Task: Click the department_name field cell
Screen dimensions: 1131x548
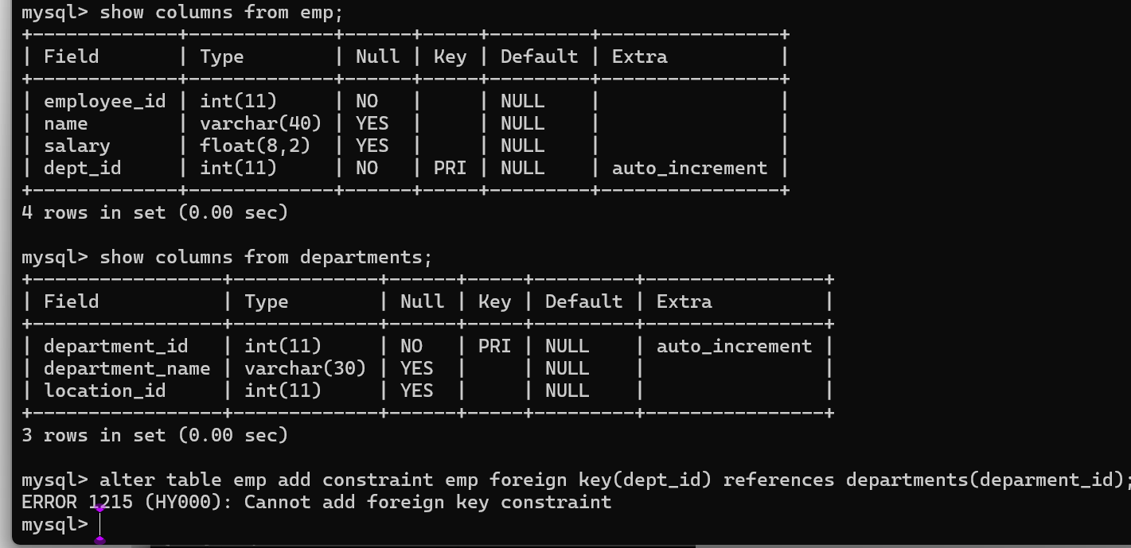Action: click(x=127, y=369)
